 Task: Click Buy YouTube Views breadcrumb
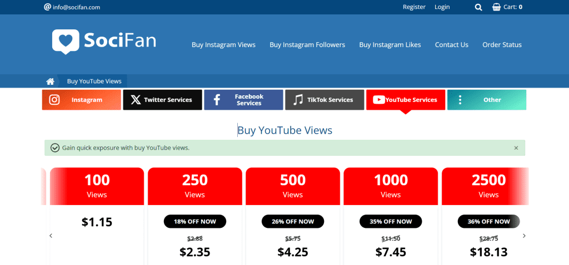(94, 81)
